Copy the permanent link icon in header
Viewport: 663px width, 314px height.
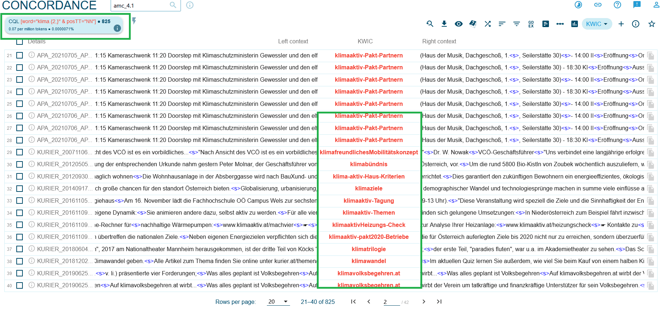598,5
